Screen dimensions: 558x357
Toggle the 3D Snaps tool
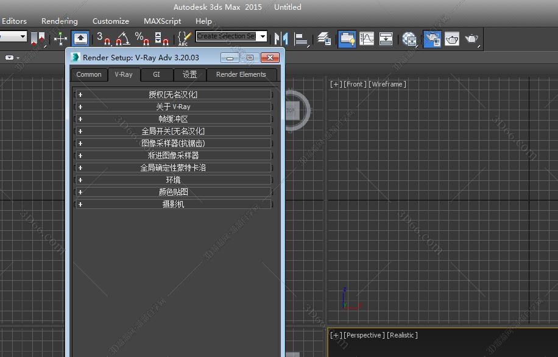tap(103, 38)
